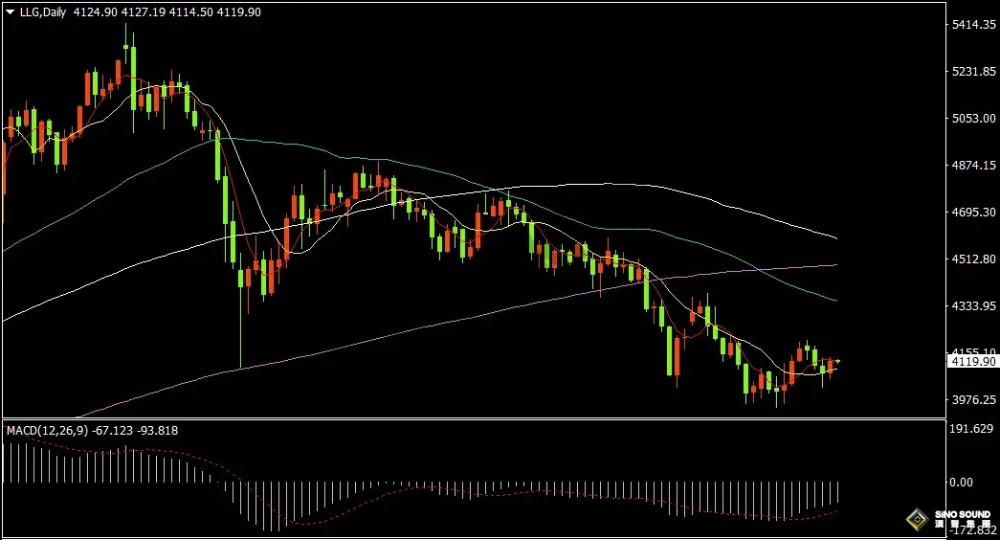Image resolution: width=1000 pixels, height=540 pixels.
Task: Click the 4695.30 price scale label
Action: pos(973,212)
